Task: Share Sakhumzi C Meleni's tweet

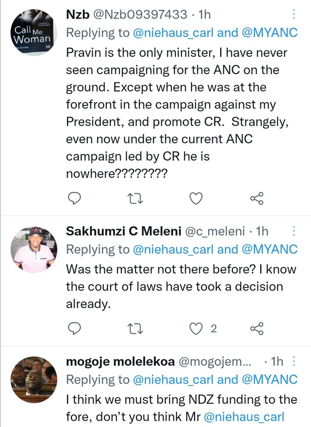Action: [257, 328]
